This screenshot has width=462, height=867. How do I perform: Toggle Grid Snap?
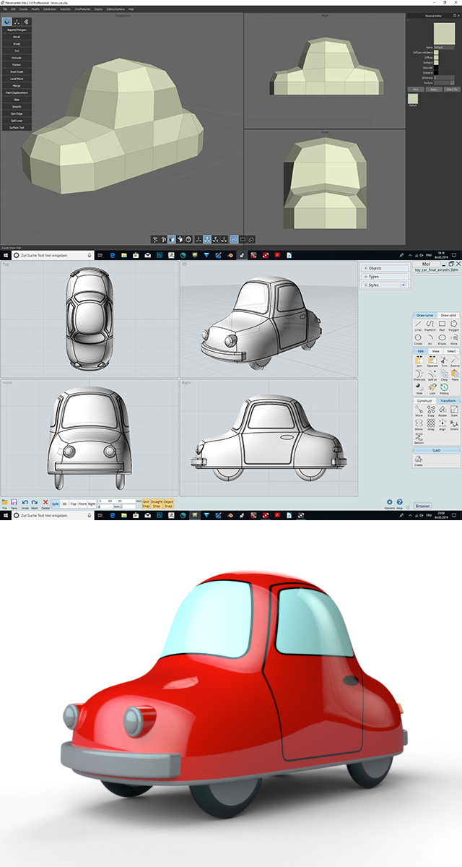pos(146,504)
